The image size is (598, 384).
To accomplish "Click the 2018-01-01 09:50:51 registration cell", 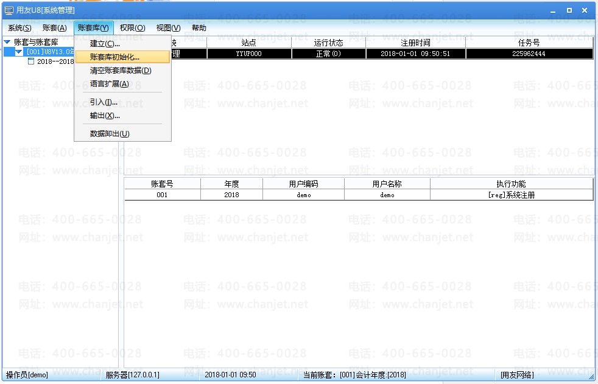I will [x=415, y=54].
